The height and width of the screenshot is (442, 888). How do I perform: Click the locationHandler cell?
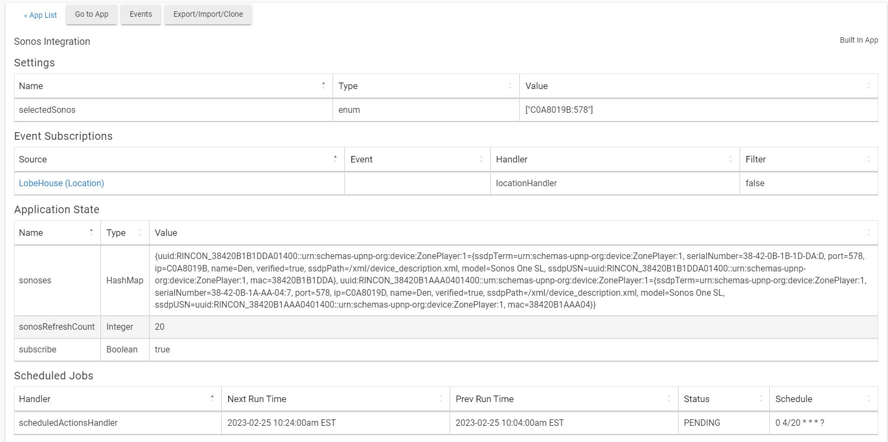click(615, 183)
